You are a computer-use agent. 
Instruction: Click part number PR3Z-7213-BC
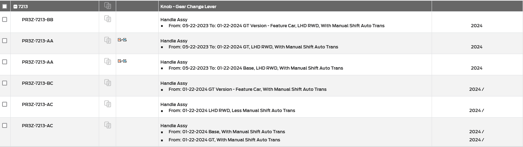(38, 83)
